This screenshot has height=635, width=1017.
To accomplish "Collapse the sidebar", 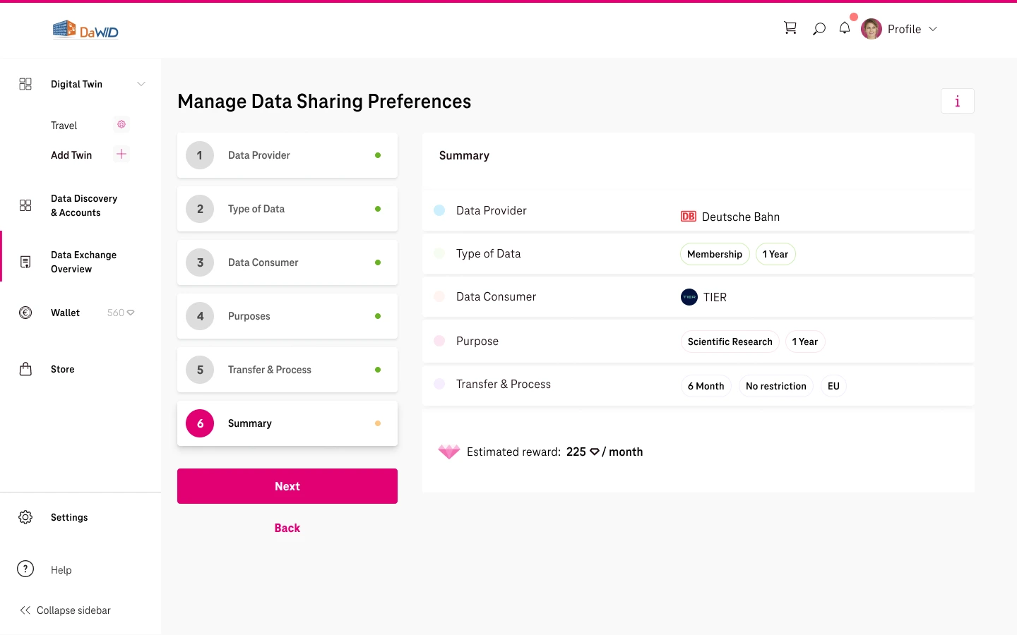I will point(66,610).
